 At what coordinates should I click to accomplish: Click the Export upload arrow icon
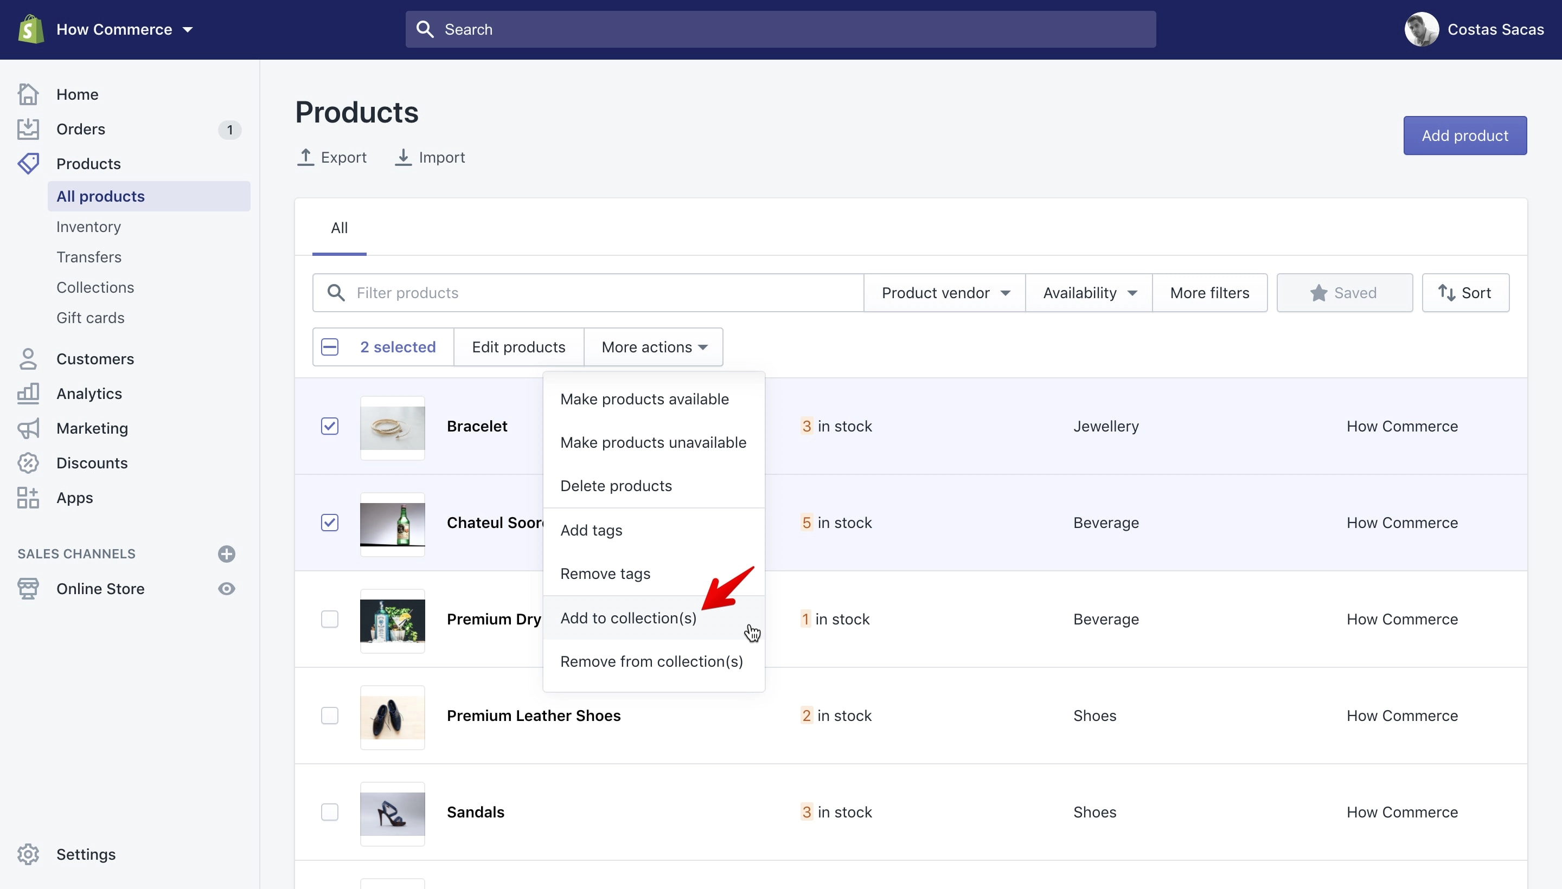pos(305,157)
